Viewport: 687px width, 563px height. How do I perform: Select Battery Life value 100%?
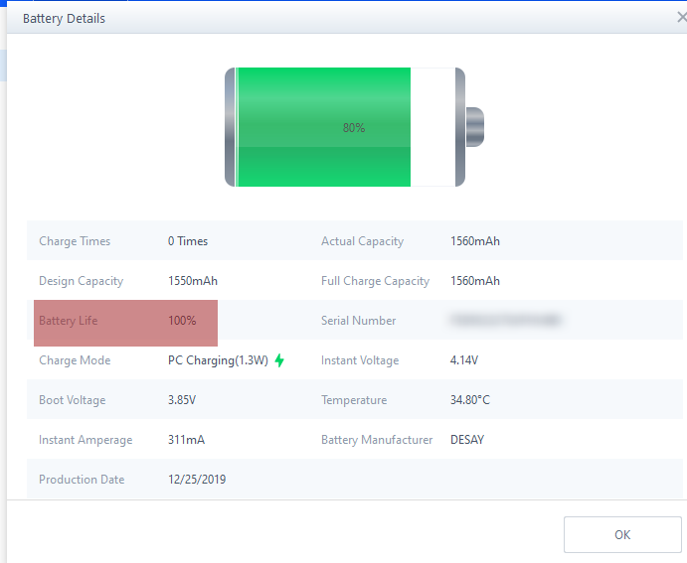(x=182, y=321)
